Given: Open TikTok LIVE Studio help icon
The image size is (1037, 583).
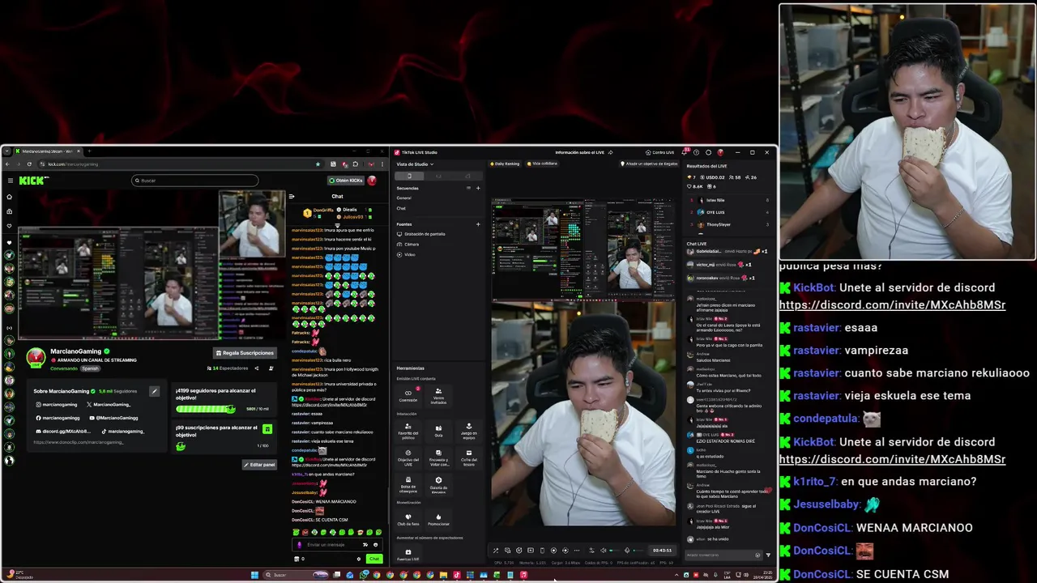Looking at the screenshot, I should tap(696, 152).
